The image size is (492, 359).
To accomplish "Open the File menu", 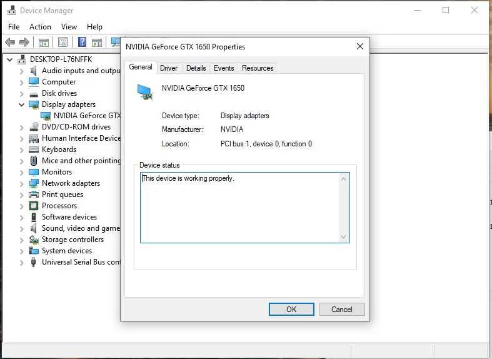I will 14,27.
